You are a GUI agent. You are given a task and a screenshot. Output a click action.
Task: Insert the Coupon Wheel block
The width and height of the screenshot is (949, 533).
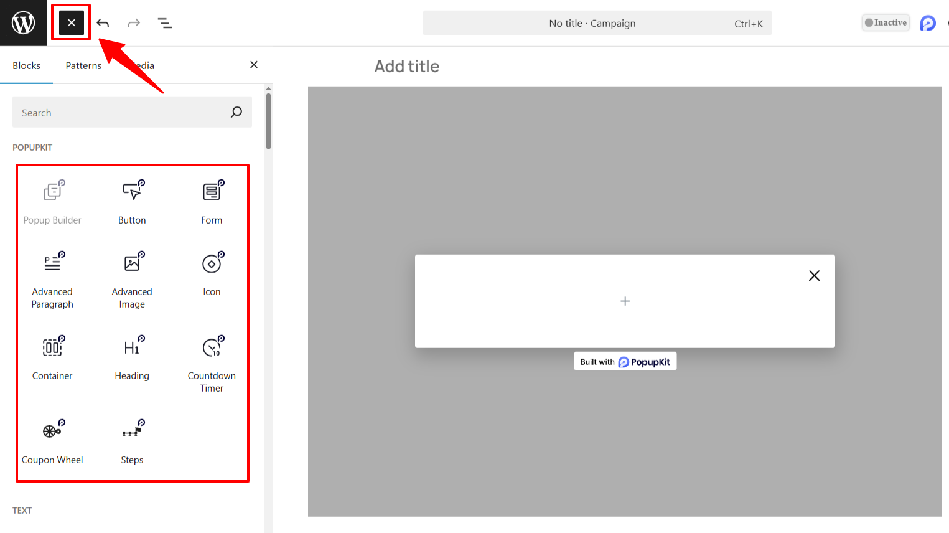coord(52,442)
